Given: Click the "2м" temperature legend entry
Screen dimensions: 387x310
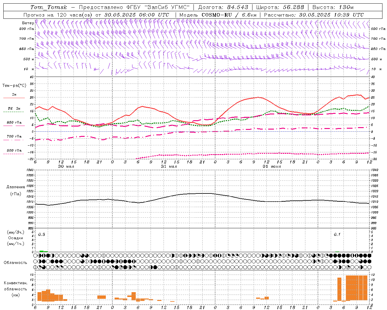Looking at the screenshot, I should (x=14, y=95).
